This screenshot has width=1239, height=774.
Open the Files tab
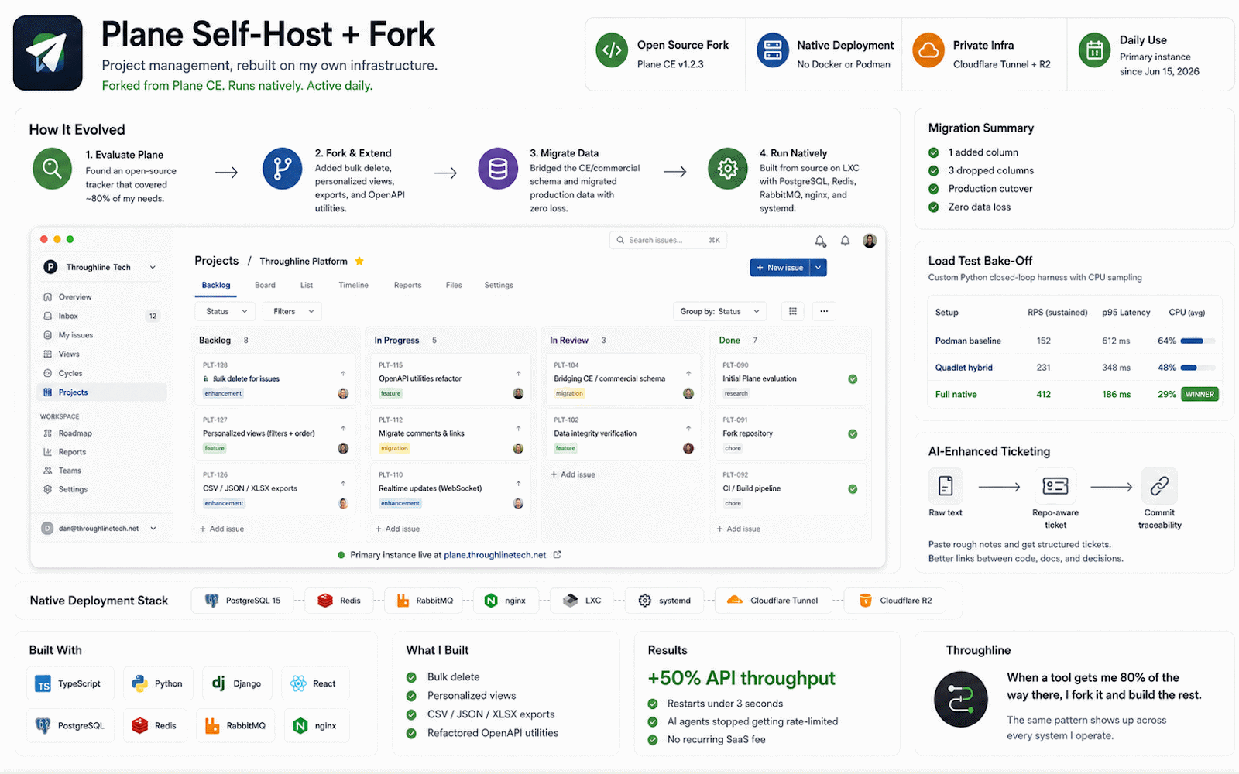454,285
